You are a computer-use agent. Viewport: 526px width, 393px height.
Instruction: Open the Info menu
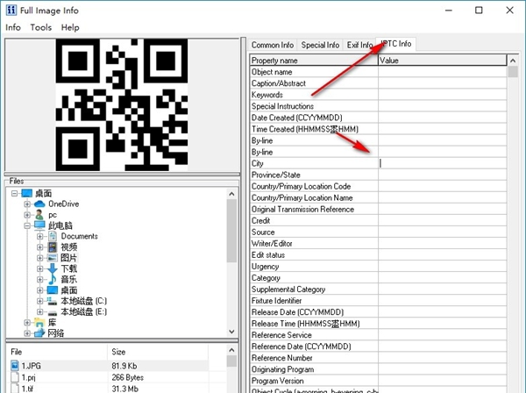coord(13,27)
